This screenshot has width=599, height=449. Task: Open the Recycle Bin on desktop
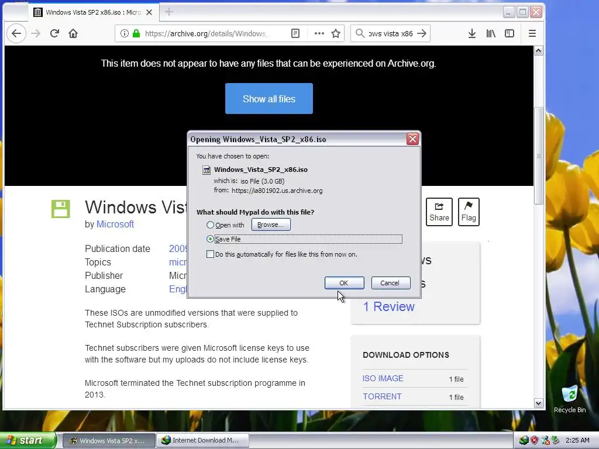tap(570, 399)
